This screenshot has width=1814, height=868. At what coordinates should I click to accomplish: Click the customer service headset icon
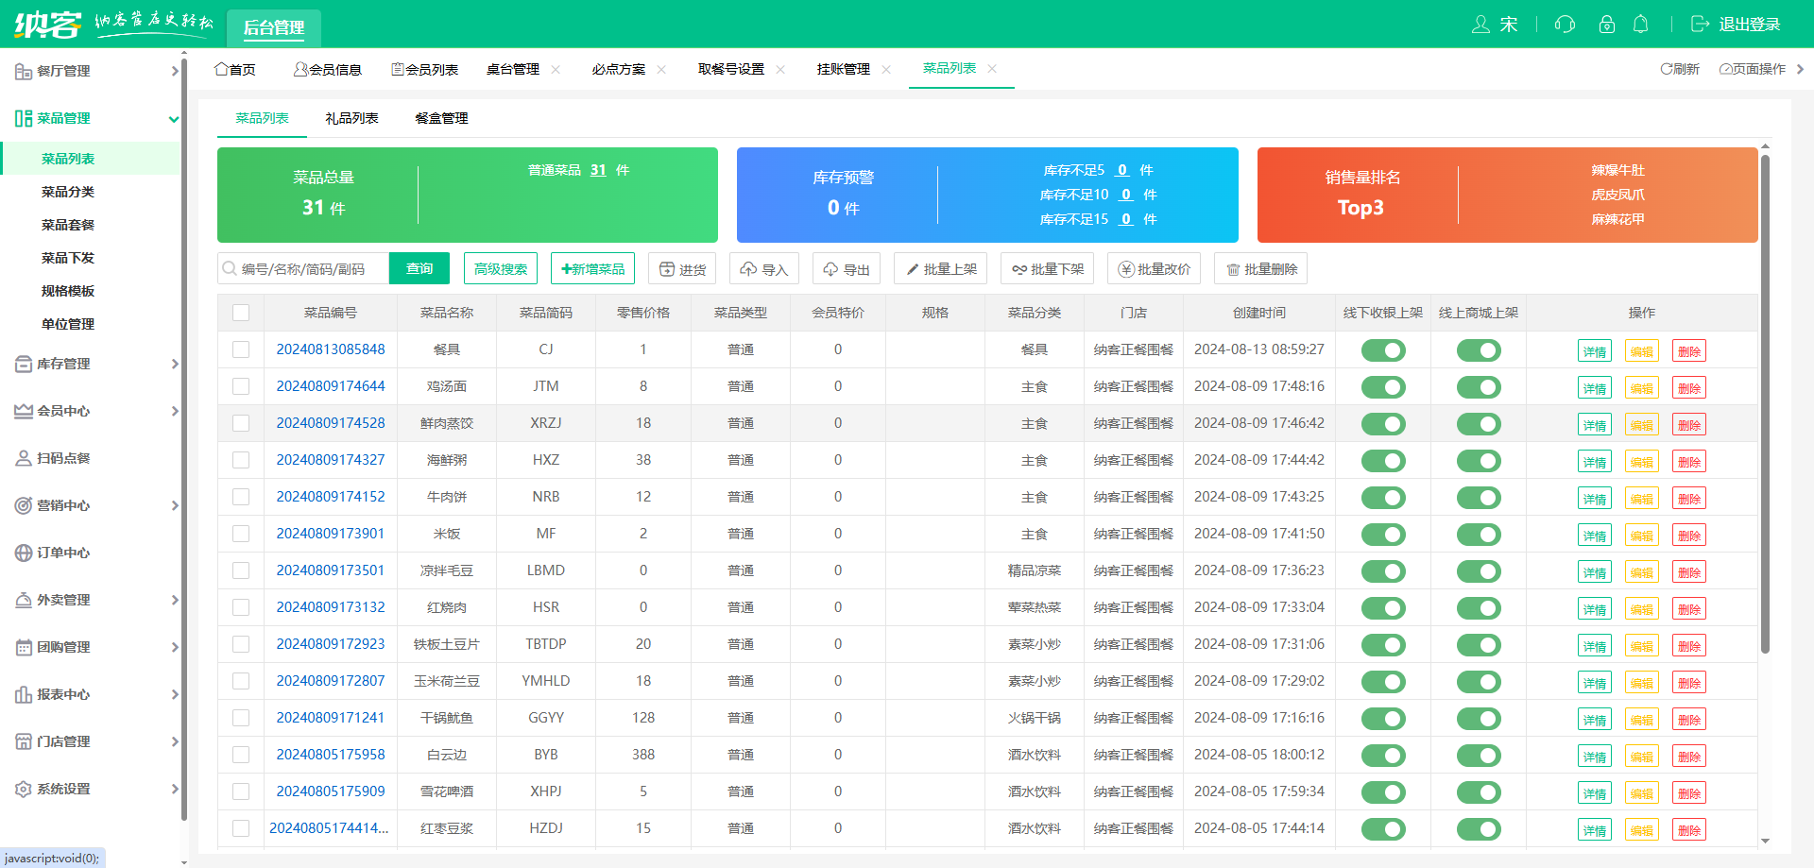(1564, 25)
